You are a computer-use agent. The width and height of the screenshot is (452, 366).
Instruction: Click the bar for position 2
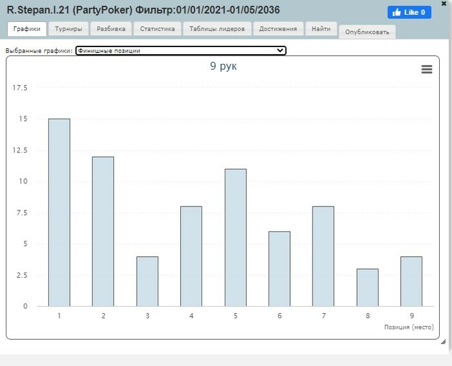103,232
